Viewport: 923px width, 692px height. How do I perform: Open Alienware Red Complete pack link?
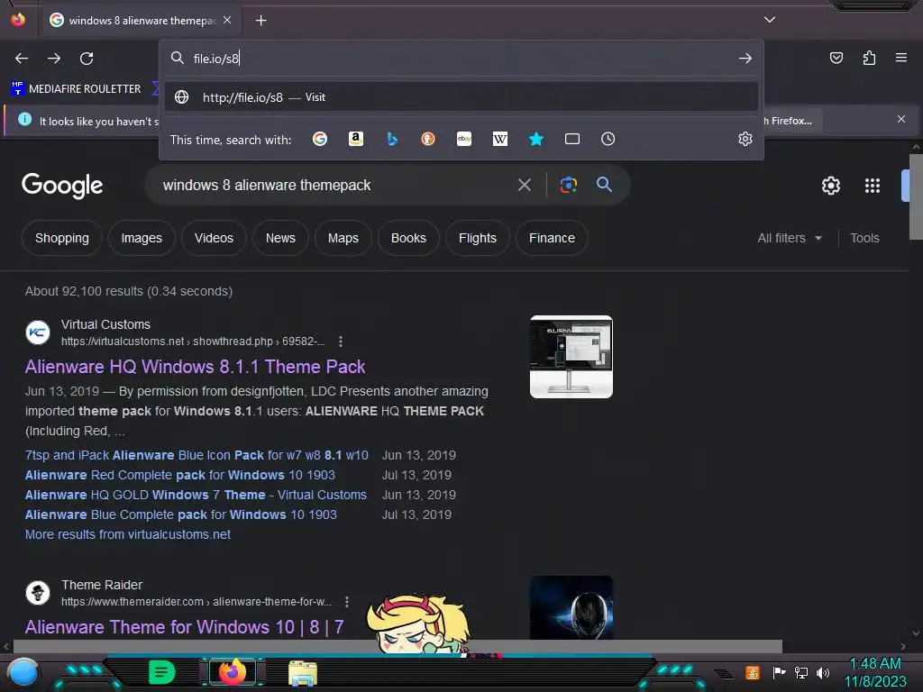click(179, 475)
